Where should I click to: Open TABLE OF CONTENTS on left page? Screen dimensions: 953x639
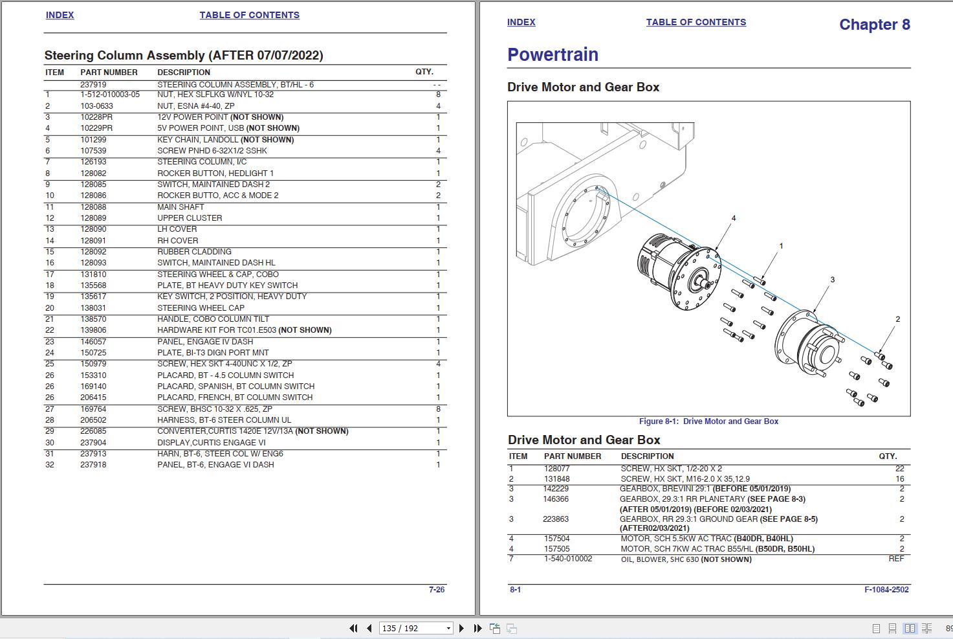(249, 15)
